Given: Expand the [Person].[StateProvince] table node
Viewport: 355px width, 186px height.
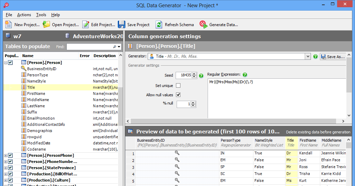Looking at the screenshot, I should [x=6, y=168].
